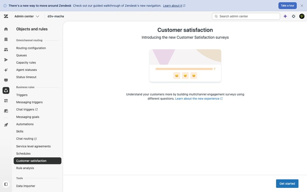The height and width of the screenshot is (192, 307).
Task: Open the stacked windows icon in left rail
Action: [6, 111]
